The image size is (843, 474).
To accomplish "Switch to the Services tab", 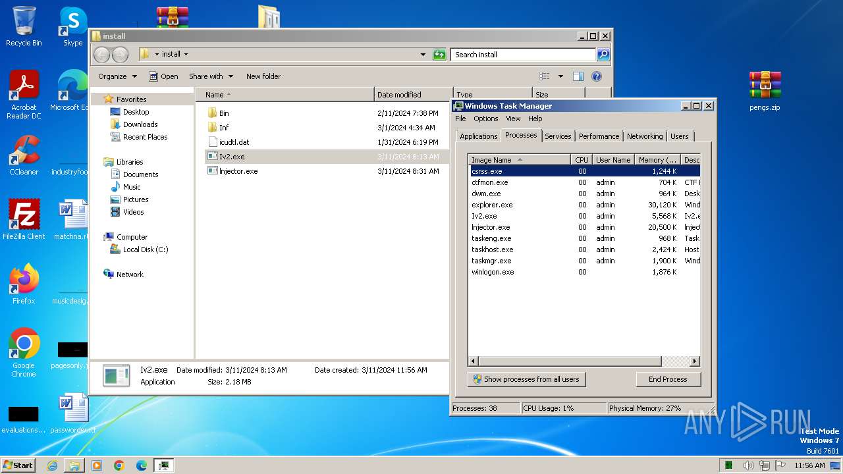I will coord(558,136).
